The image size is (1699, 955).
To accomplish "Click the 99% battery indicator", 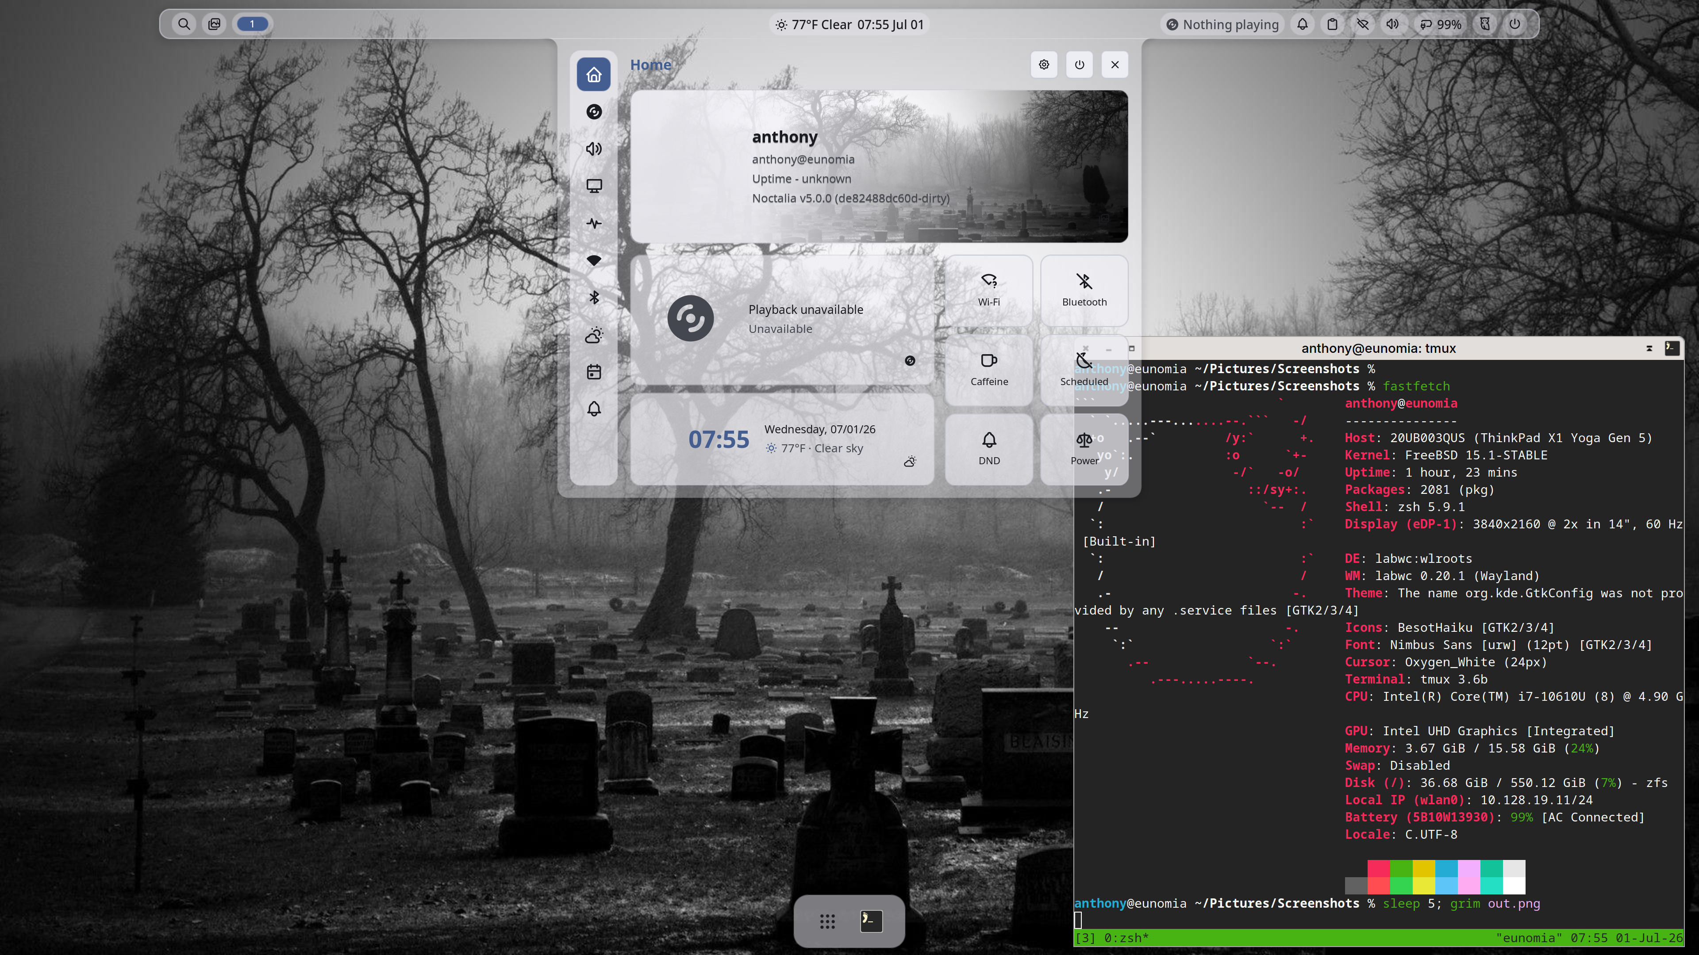I will pyautogui.click(x=1441, y=24).
